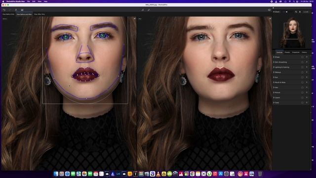Expand the Tools section chevron
Screen dimensions: 316x178
click(x=274, y=102)
